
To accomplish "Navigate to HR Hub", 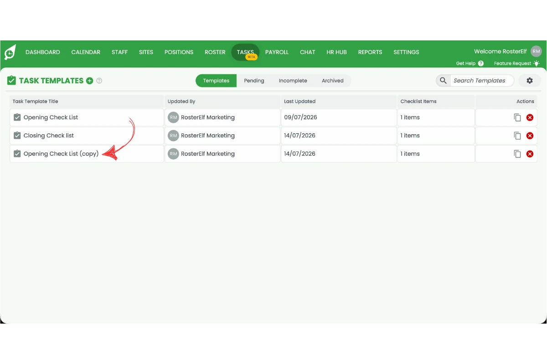I will point(336,52).
